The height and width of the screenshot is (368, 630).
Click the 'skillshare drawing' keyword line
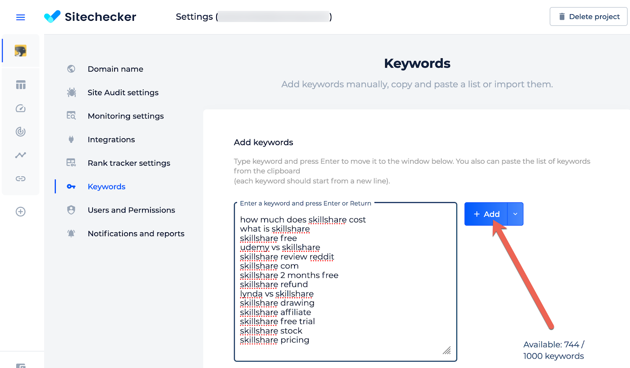click(277, 303)
